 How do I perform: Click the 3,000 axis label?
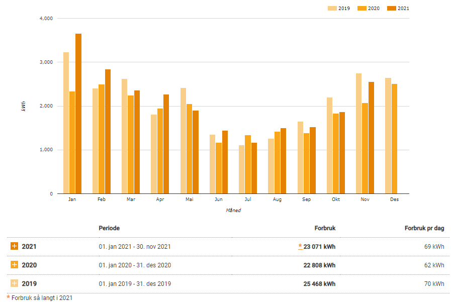[46, 62]
